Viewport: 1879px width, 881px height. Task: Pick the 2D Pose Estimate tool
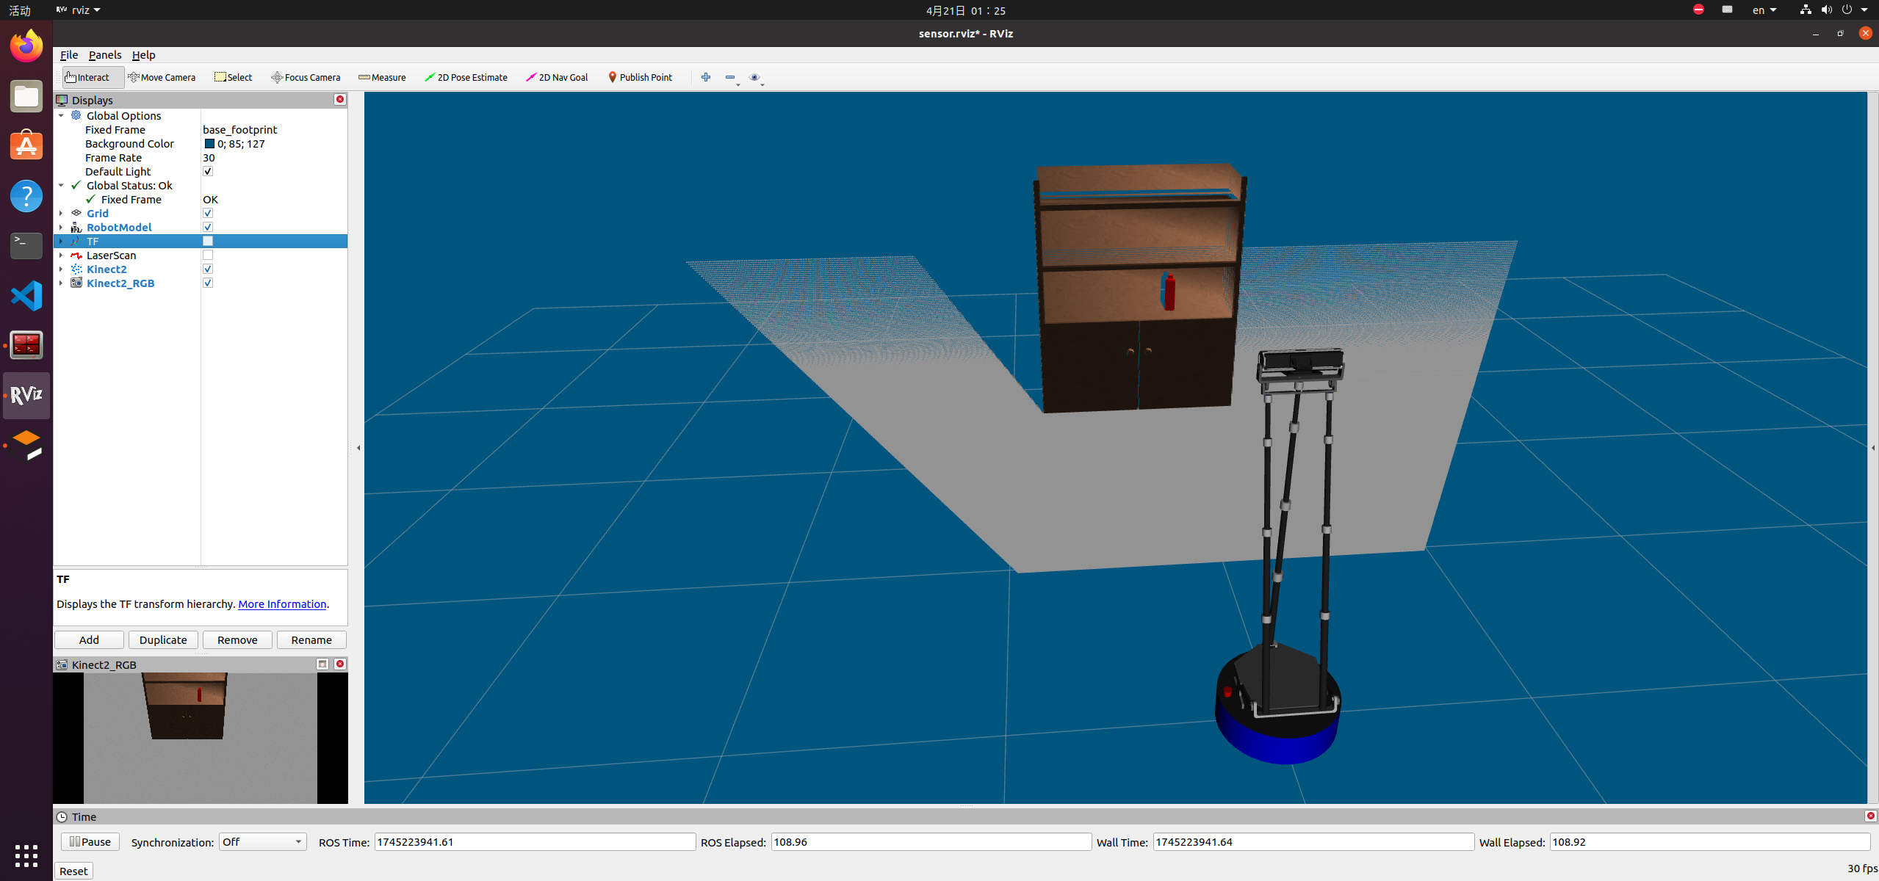(466, 77)
